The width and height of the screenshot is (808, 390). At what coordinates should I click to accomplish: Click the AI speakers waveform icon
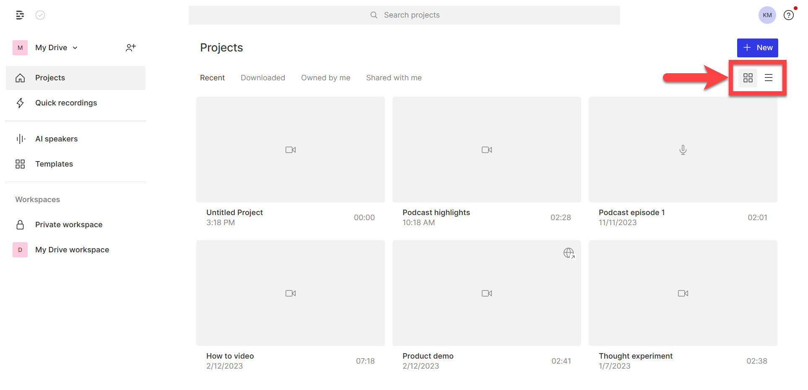[x=20, y=139]
